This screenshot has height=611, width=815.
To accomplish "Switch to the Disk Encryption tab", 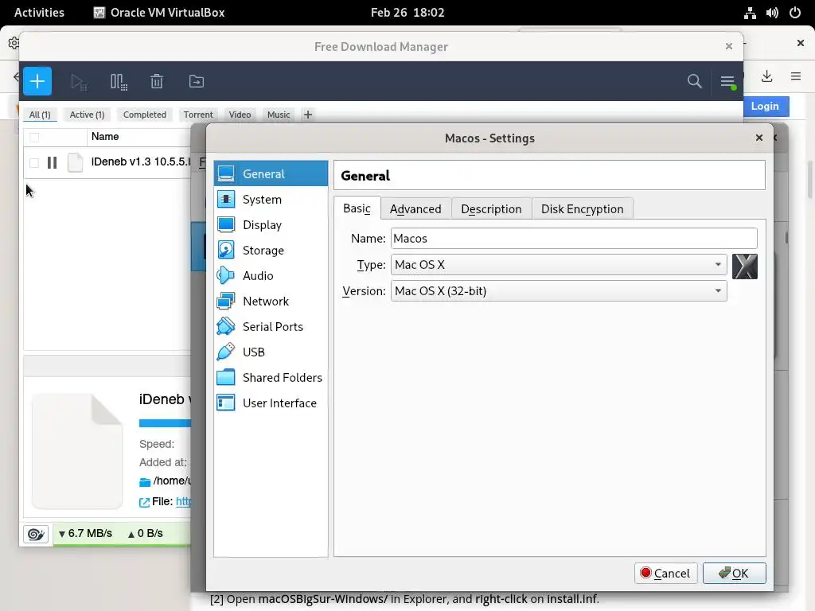I will coord(582,209).
